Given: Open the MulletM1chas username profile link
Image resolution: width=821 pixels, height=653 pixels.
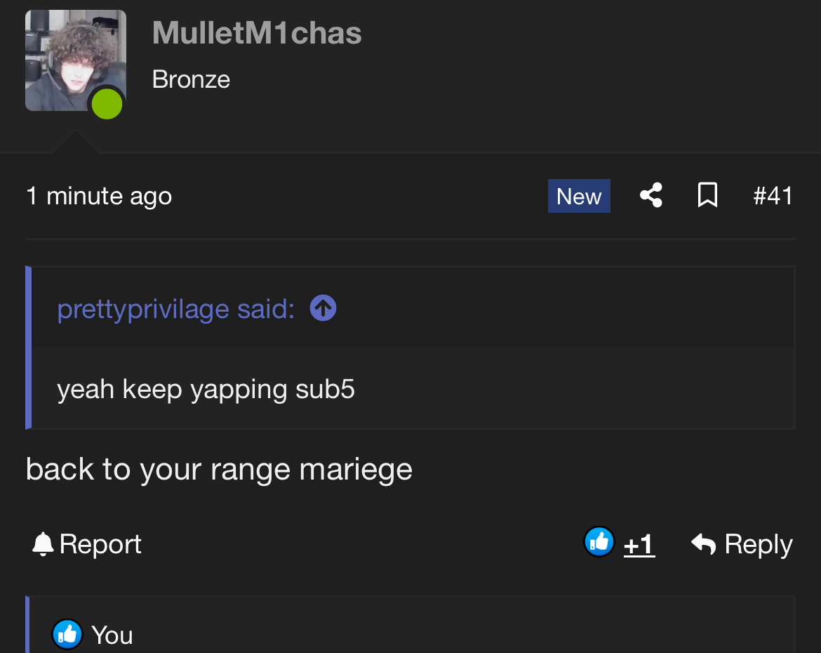Looking at the screenshot, I should (x=257, y=33).
